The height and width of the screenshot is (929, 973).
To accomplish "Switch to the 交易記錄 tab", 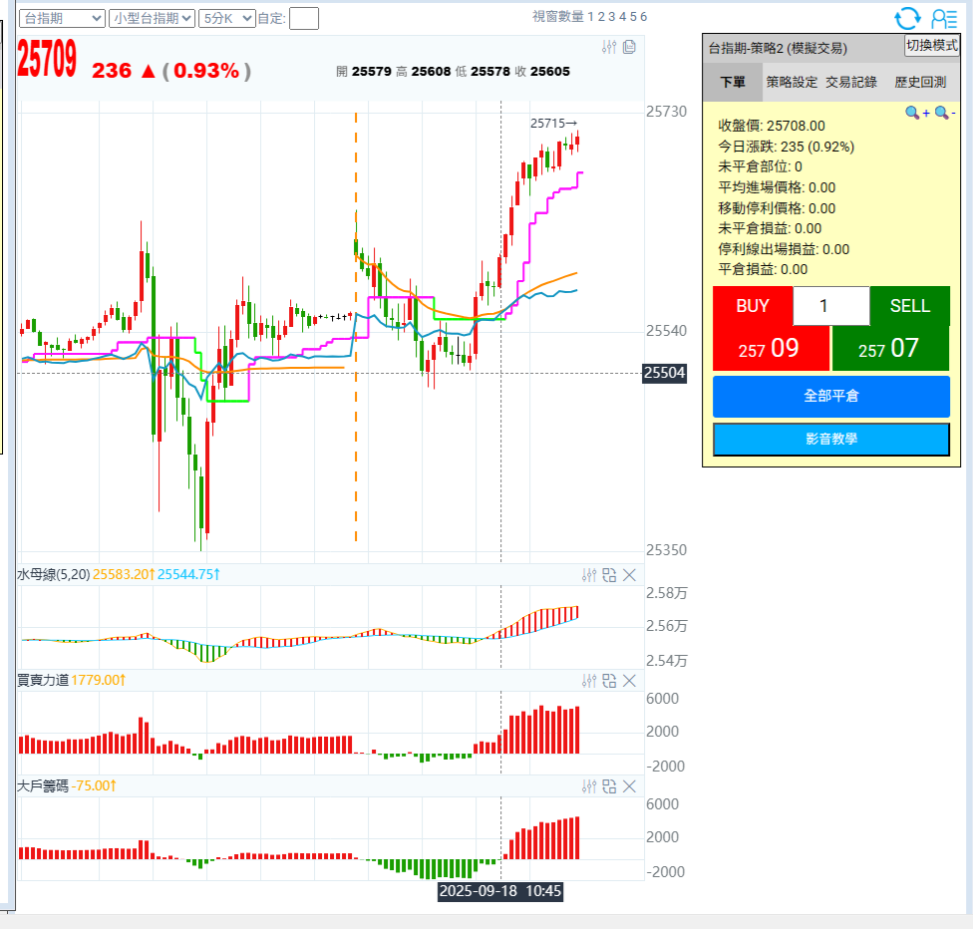I will [x=851, y=82].
